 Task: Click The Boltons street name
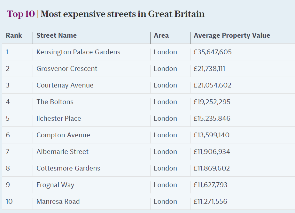(55, 102)
